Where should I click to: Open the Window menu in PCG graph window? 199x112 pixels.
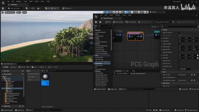[118, 15]
